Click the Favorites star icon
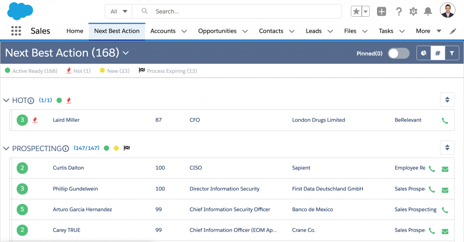The width and height of the screenshot is (464, 242). click(356, 11)
